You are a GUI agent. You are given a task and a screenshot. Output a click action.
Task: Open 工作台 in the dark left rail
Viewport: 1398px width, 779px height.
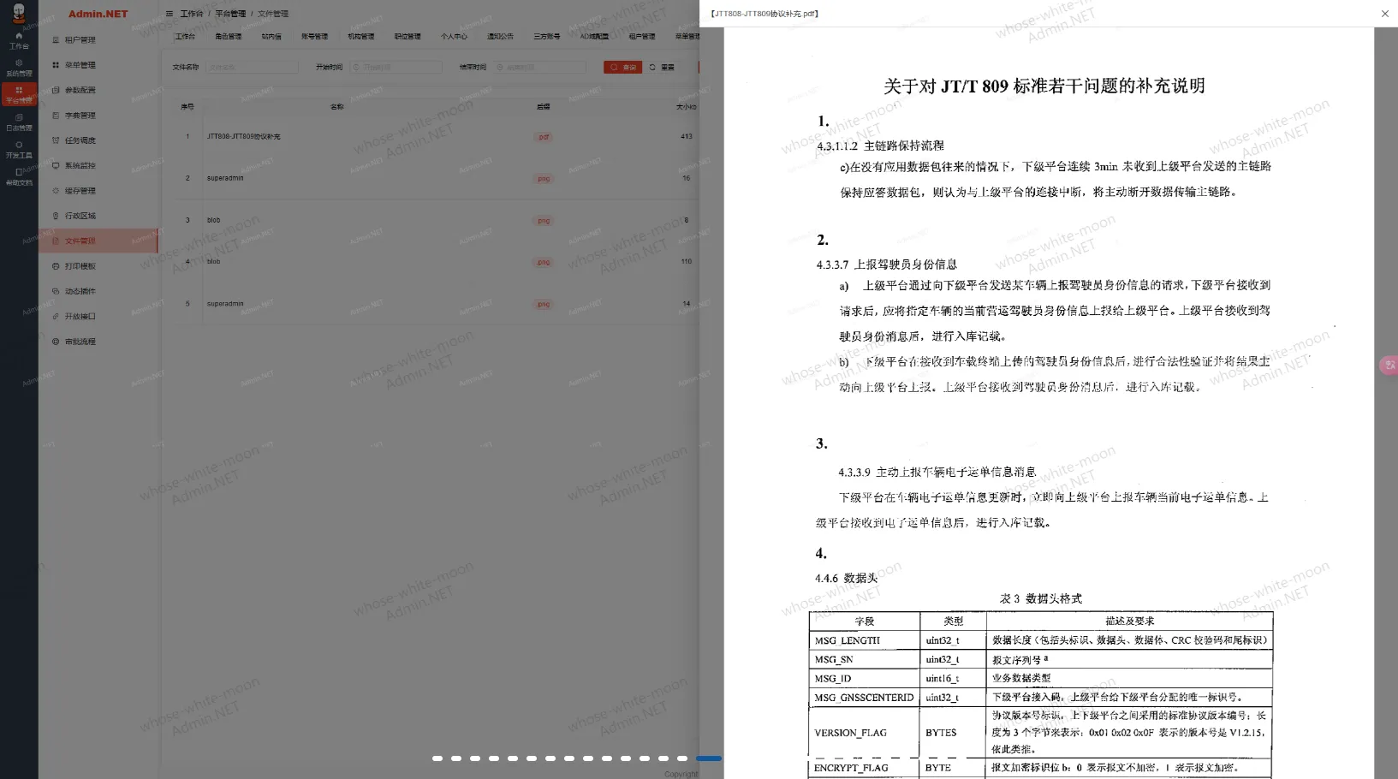19,40
